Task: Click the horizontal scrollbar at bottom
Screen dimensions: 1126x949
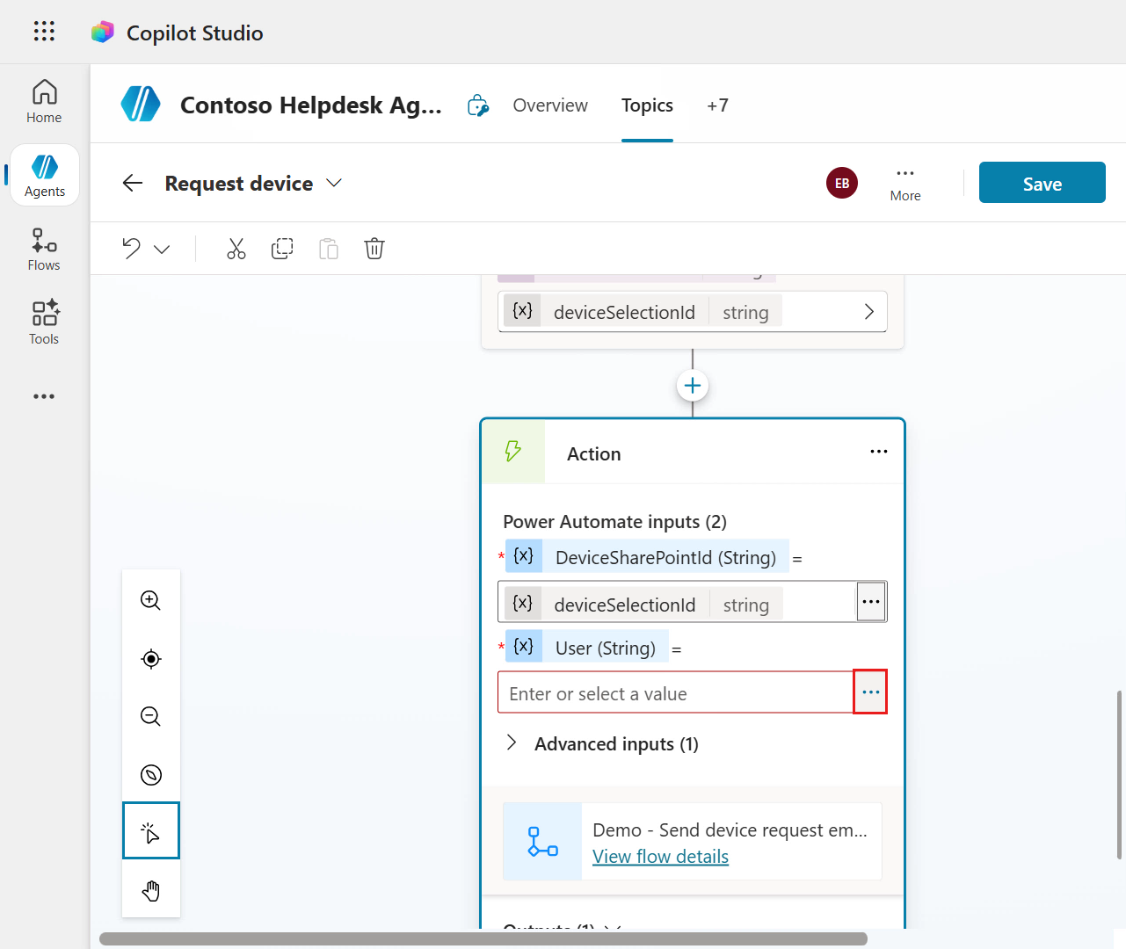Action: coord(483,938)
